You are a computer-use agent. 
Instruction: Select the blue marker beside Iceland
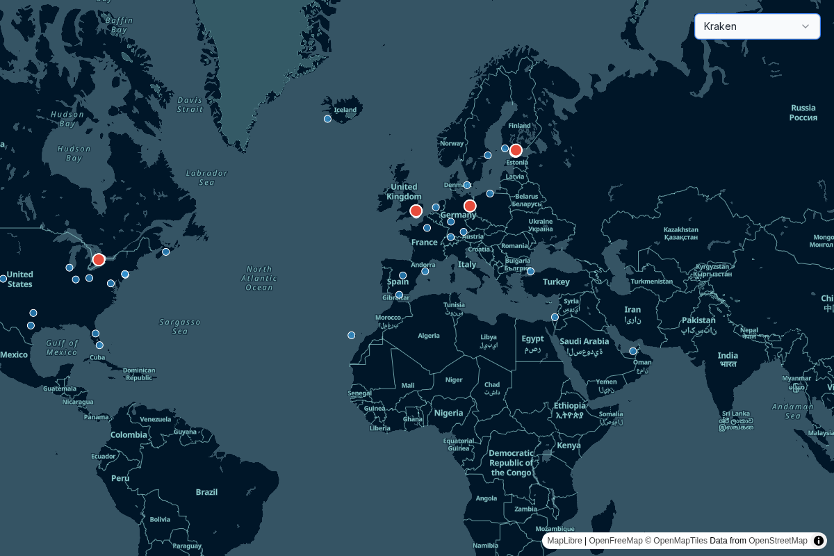[x=327, y=119]
